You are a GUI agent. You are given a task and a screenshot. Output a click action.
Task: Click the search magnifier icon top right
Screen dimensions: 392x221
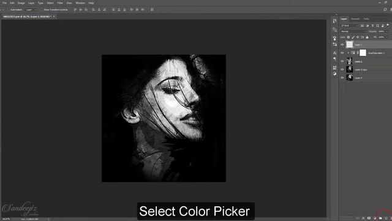(385, 10)
